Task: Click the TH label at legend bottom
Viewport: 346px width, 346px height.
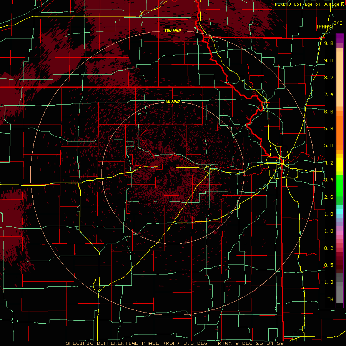Action: coord(330,299)
